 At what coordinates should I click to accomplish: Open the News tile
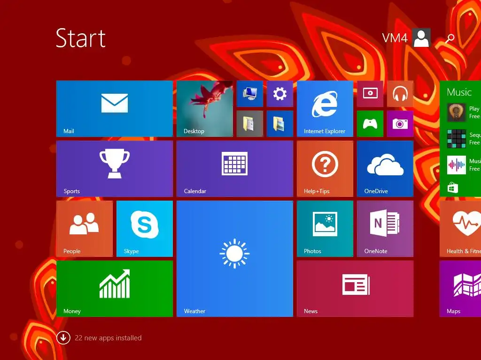click(355, 289)
